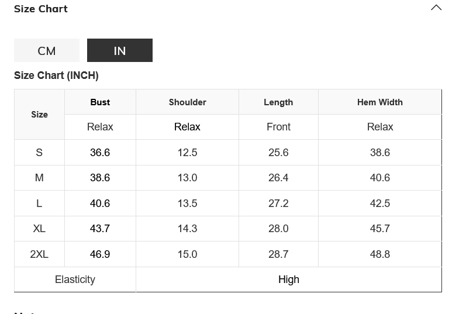Image resolution: width=466 pixels, height=314 pixels.
Task: Click the Size Chart (INCH) subtitle
Action: 56,75
